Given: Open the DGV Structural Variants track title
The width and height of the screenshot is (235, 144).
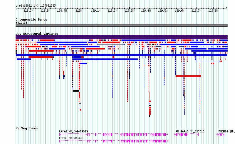Looking at the screenshot, I should pyautogui.click(x=37, y=34).
